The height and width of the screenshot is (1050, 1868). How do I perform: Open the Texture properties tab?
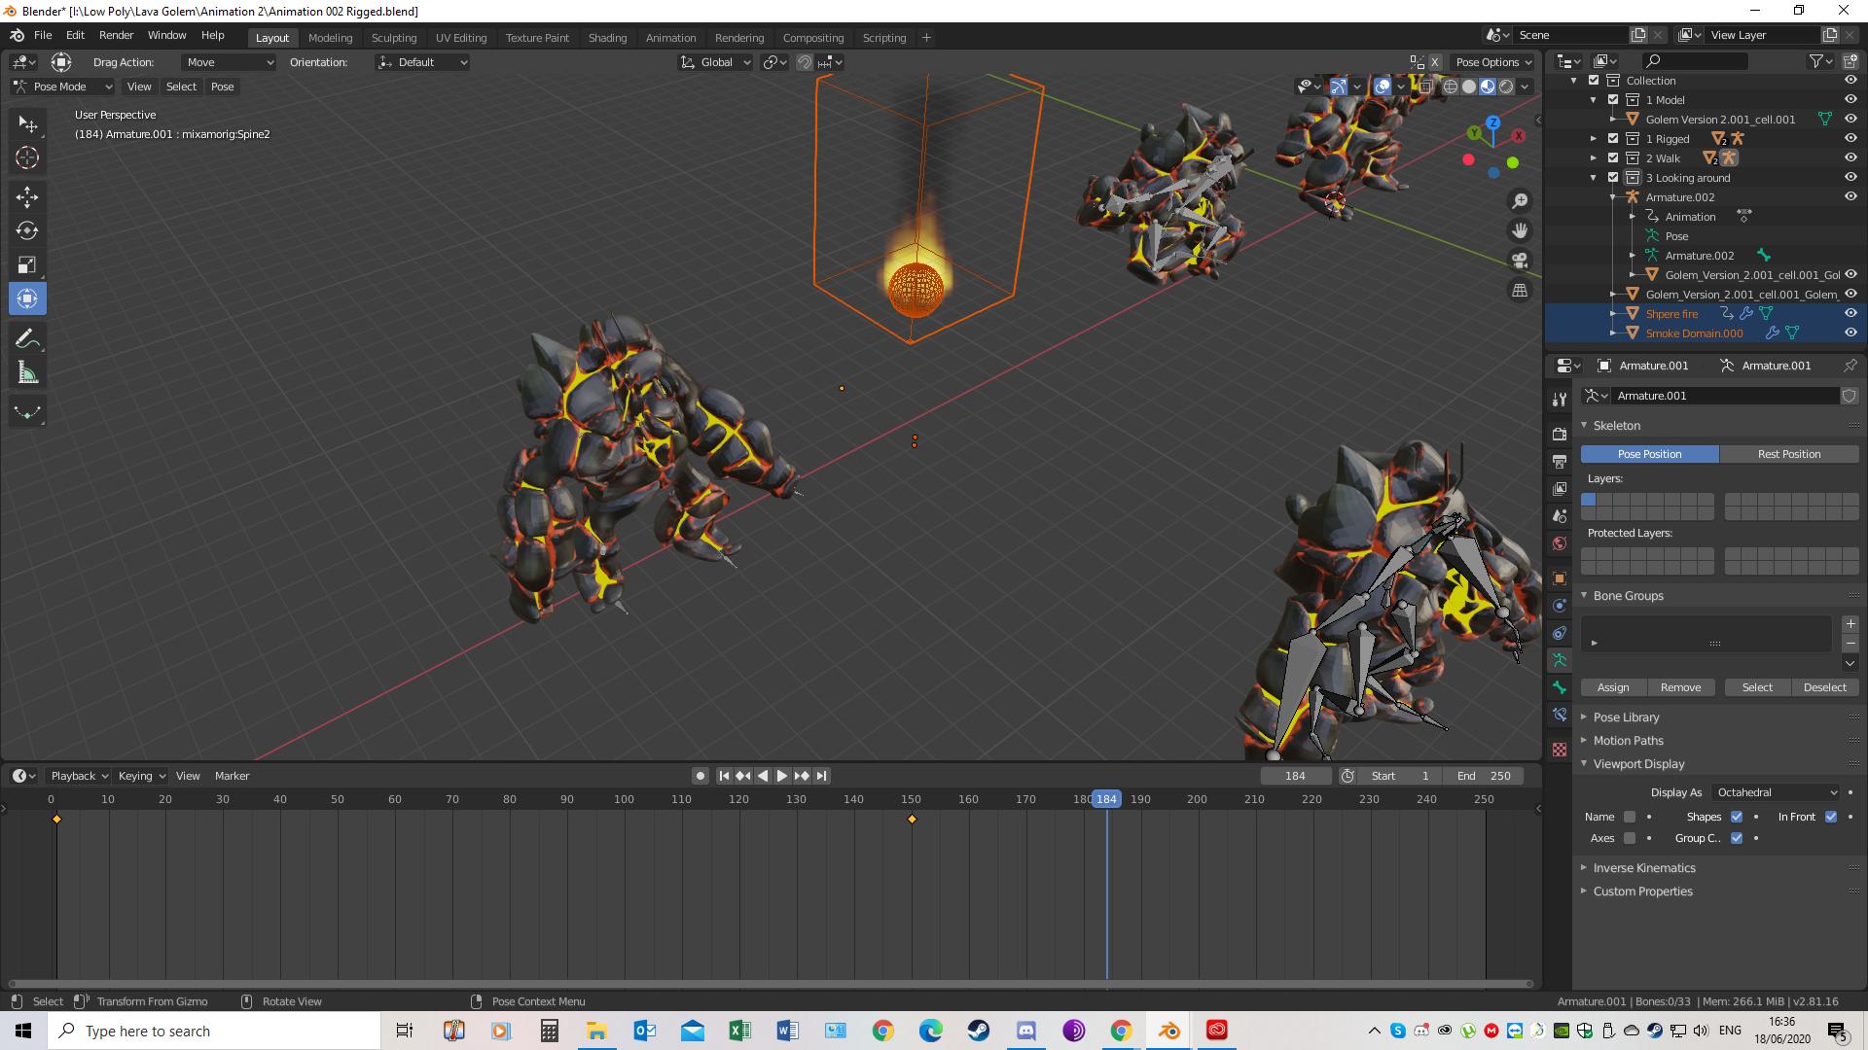coord(1560,750)
